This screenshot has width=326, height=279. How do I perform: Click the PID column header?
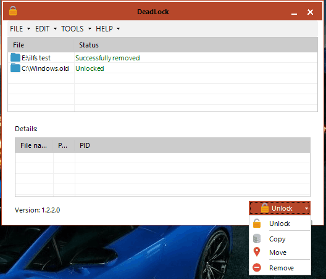tap(192, 145)
